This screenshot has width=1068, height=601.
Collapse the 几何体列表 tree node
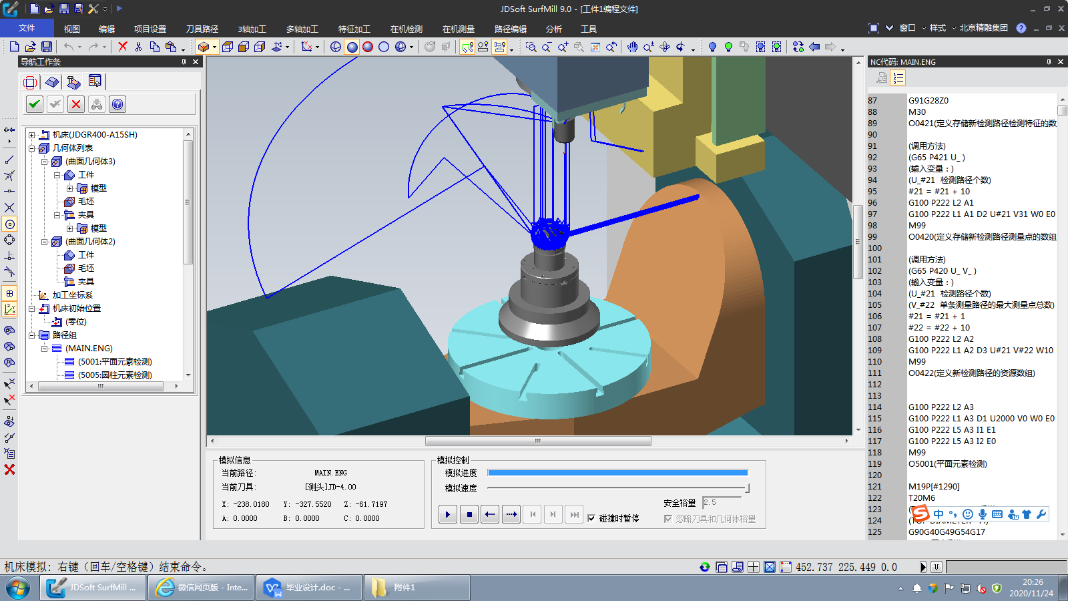tap(31, 148)
